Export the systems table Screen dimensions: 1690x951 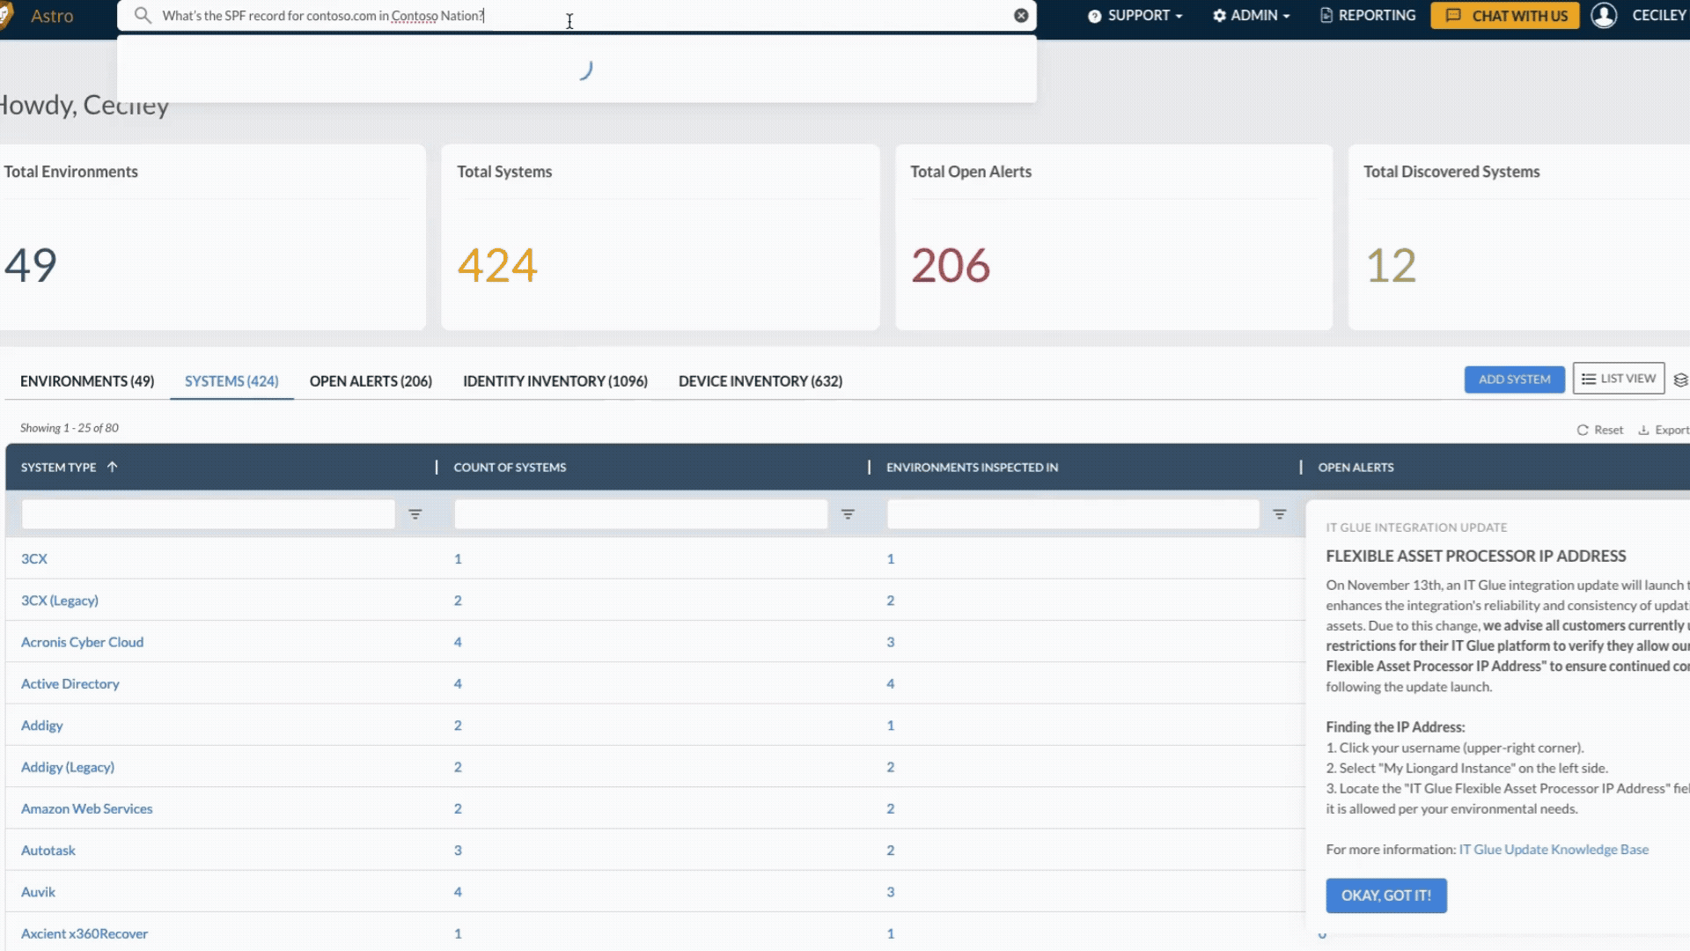pyautogui.click(x=1663, y=430)
